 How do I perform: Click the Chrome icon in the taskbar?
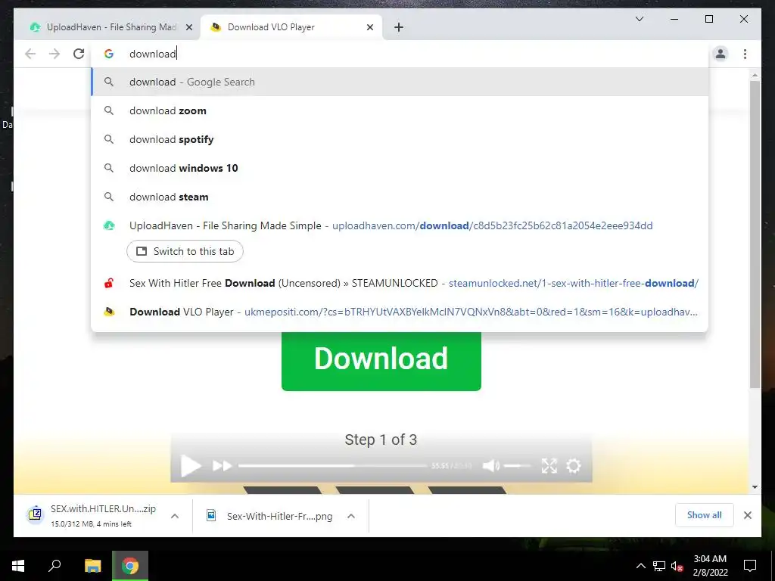click(x=130, y=566)
